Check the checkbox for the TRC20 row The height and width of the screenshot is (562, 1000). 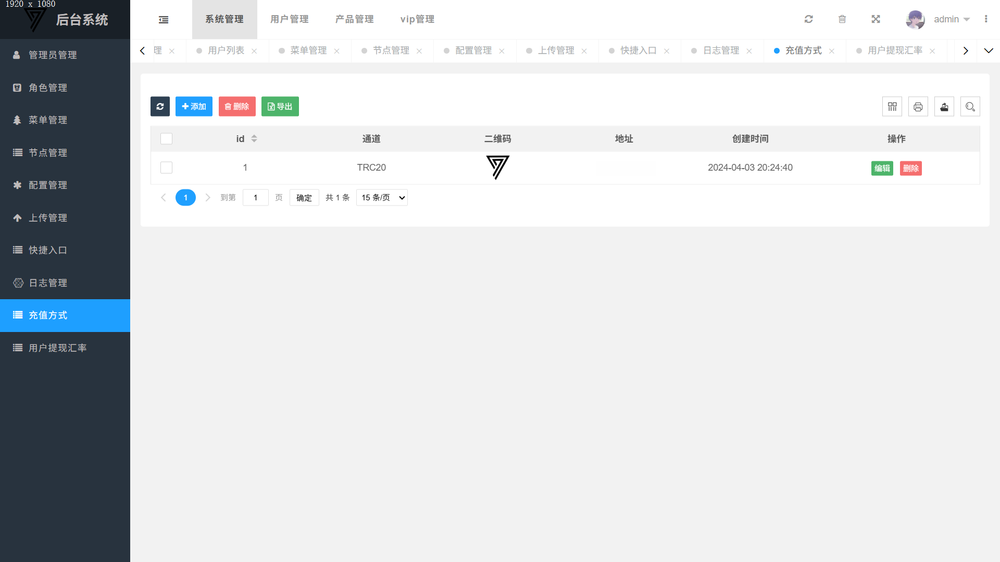[x=166, y=168]
